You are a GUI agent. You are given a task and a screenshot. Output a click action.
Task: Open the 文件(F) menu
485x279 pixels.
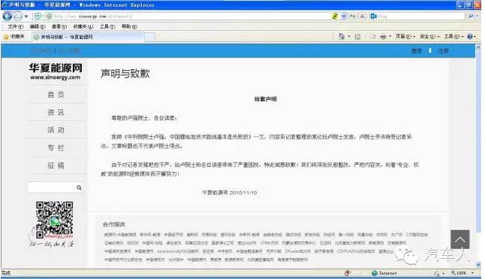tap(15, 26)
